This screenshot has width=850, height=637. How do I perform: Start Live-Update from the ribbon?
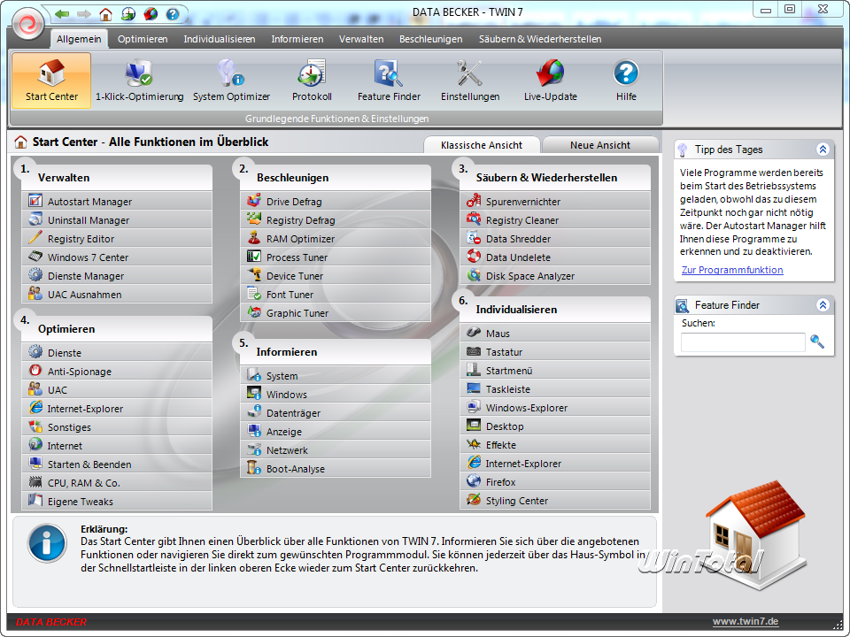coord(550,81)
